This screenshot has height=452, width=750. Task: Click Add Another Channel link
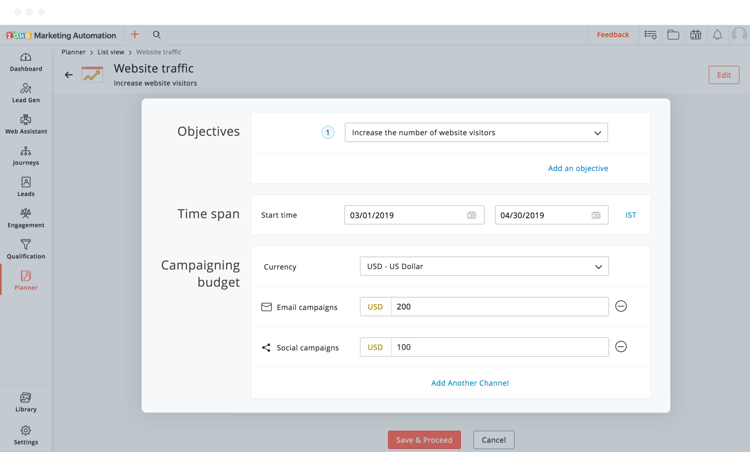point(470,383)
